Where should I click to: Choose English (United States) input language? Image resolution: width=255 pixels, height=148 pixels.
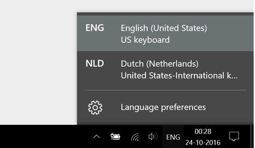pos(164,28)
